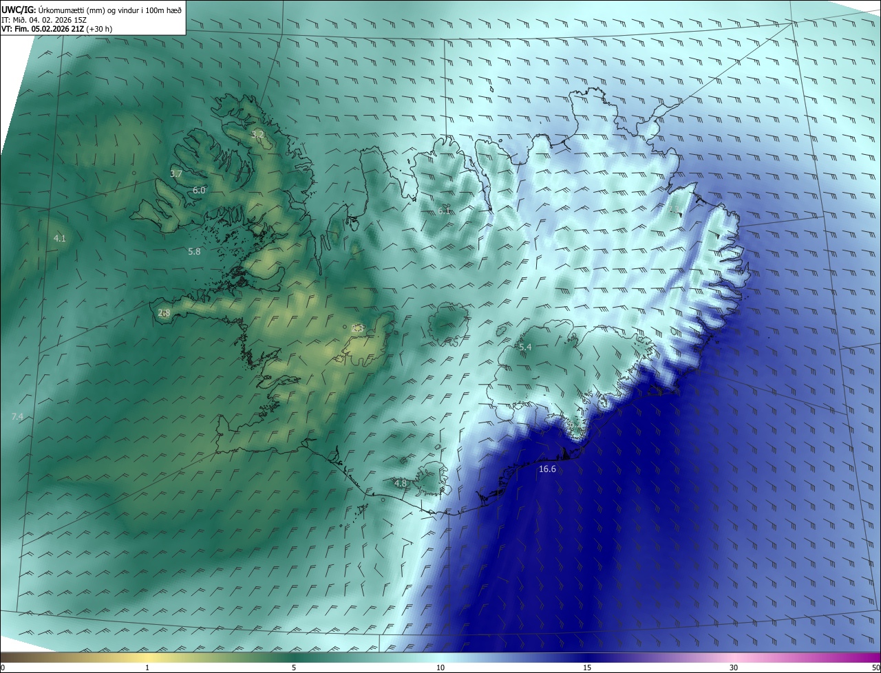Image resolution: width=881 pixels, height=673 pixels.
Task: Click the colorbar tick label 0
Action: [x=3, y=667]
